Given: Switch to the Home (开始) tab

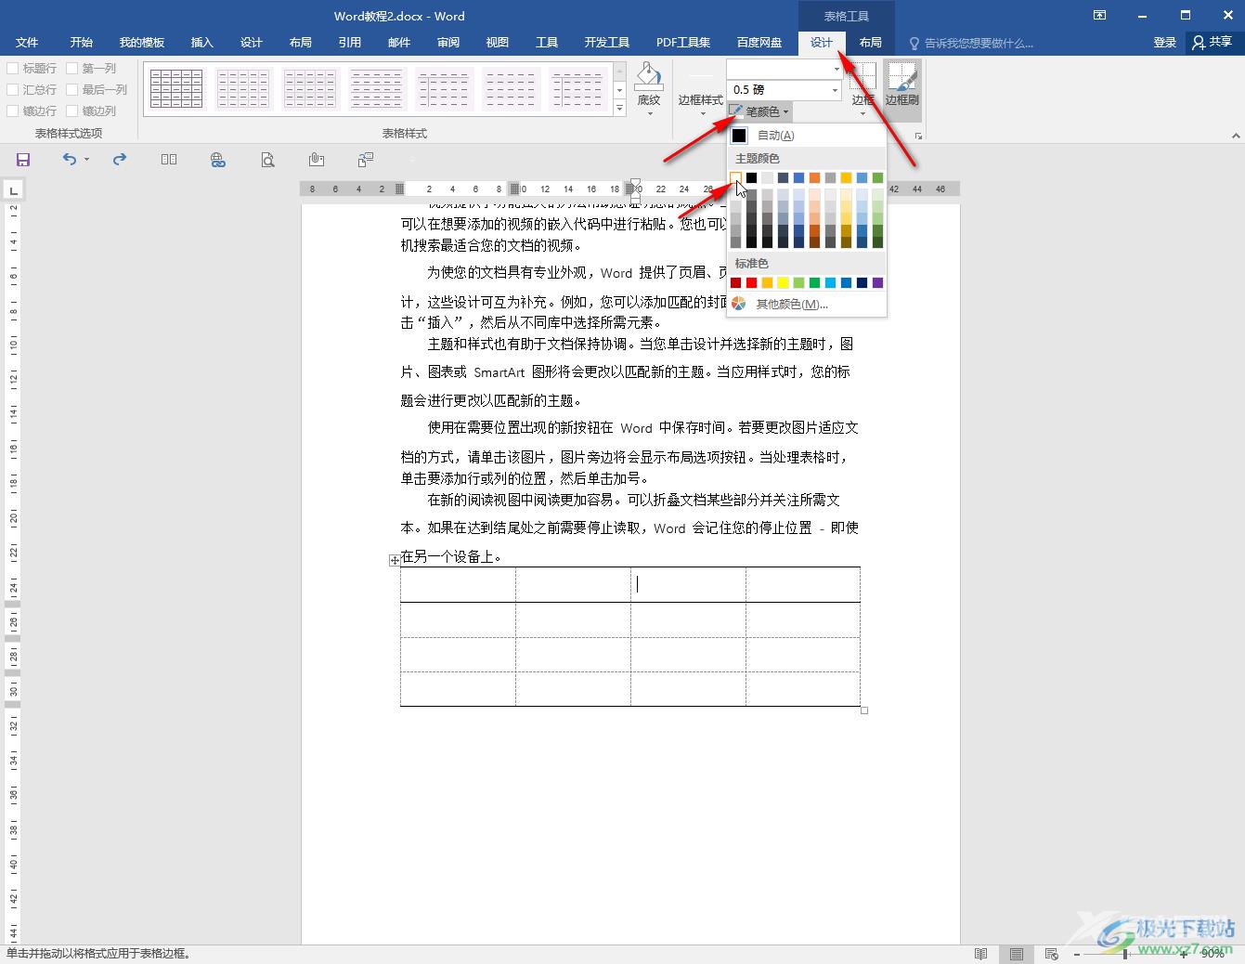Looking at the screenshot, I should pos(82,43).
